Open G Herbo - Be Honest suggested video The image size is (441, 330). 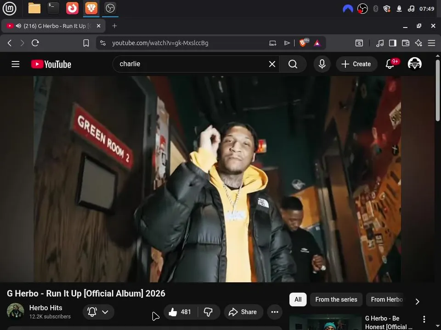click(x=389, y=322)
